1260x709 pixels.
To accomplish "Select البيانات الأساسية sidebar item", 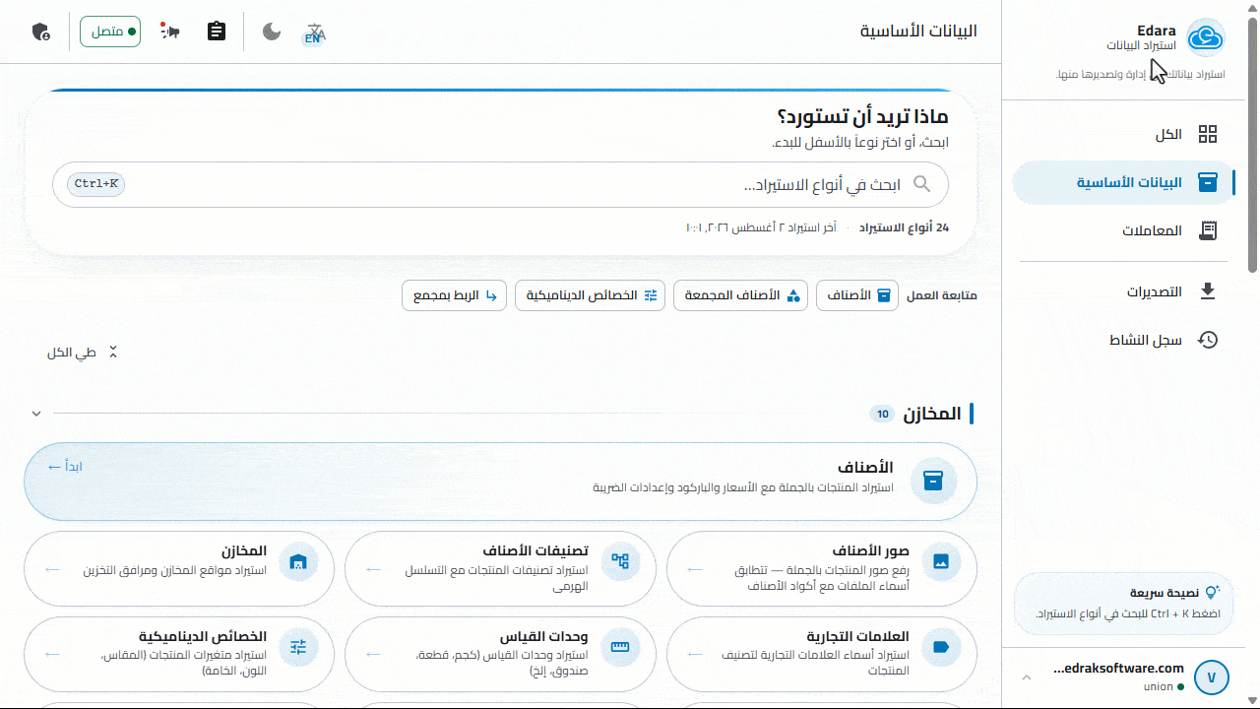I will 1125,183.
